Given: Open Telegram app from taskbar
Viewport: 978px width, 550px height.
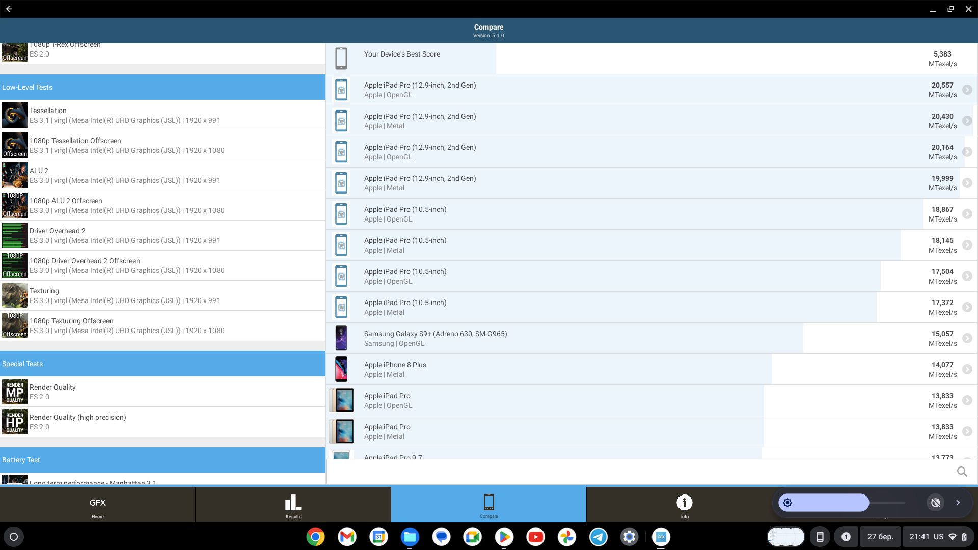Looking at the screenshot, I should [x=598, y=537].
